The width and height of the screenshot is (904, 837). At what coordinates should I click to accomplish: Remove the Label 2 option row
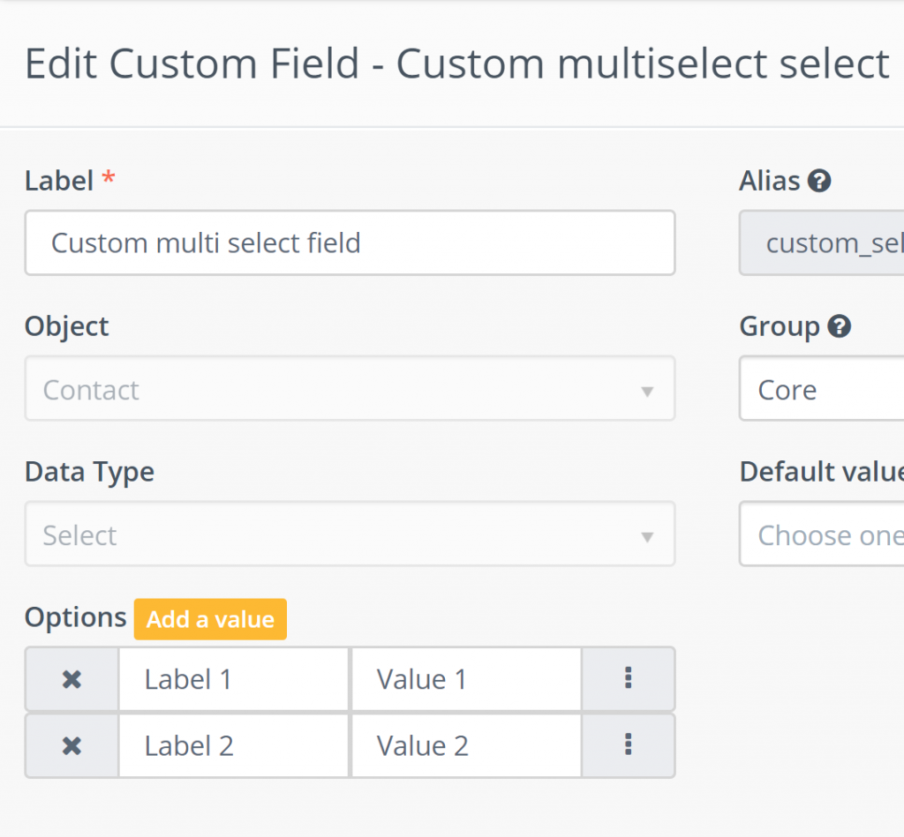[x=72, y=746]
